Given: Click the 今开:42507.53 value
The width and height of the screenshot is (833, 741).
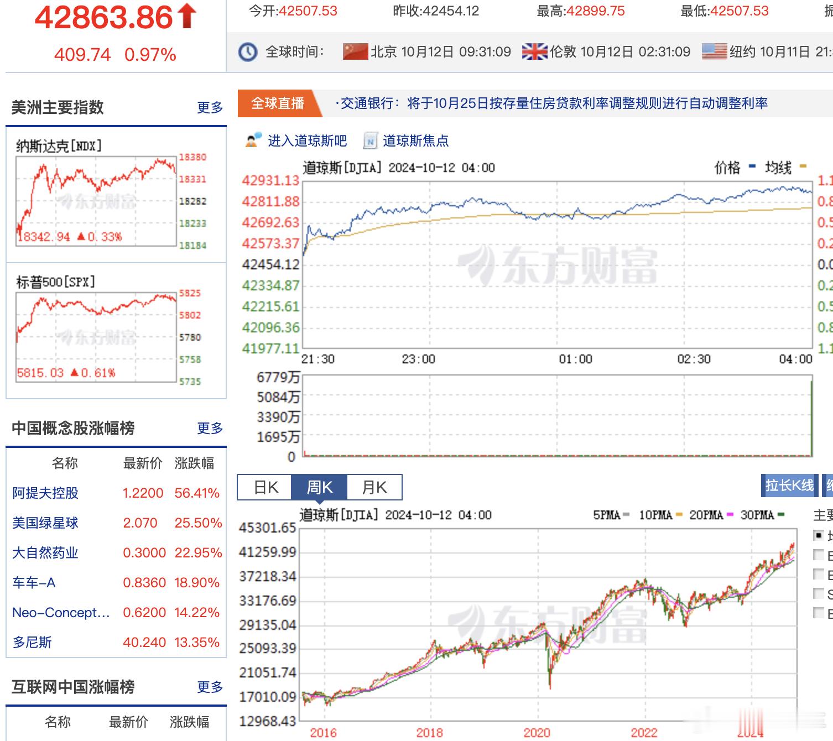Looking at the screenshot, I should point(293,11).
